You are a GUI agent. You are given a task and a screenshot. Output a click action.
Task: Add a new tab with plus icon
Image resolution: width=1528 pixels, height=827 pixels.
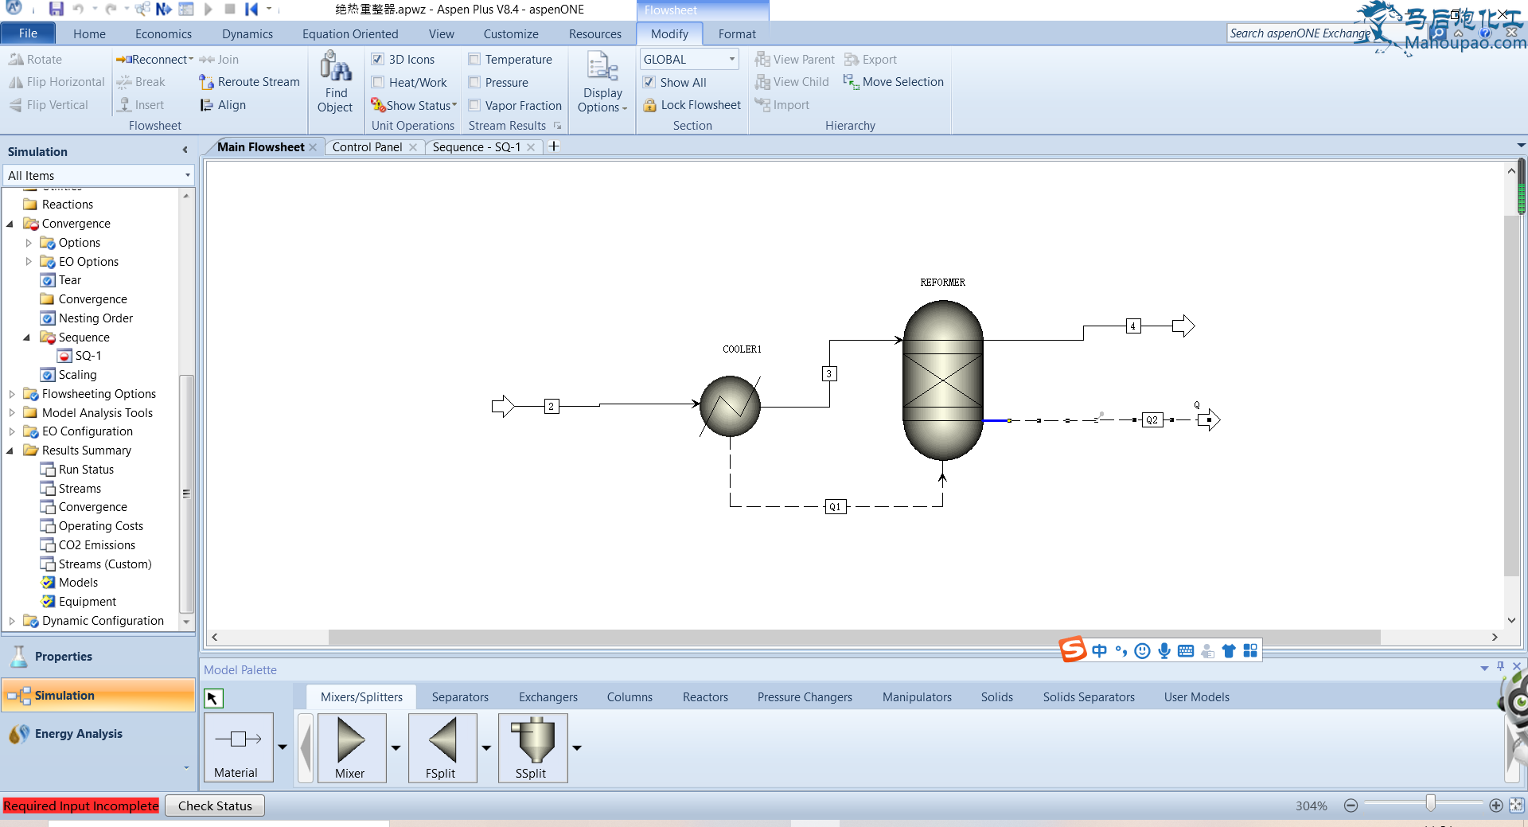554,146
